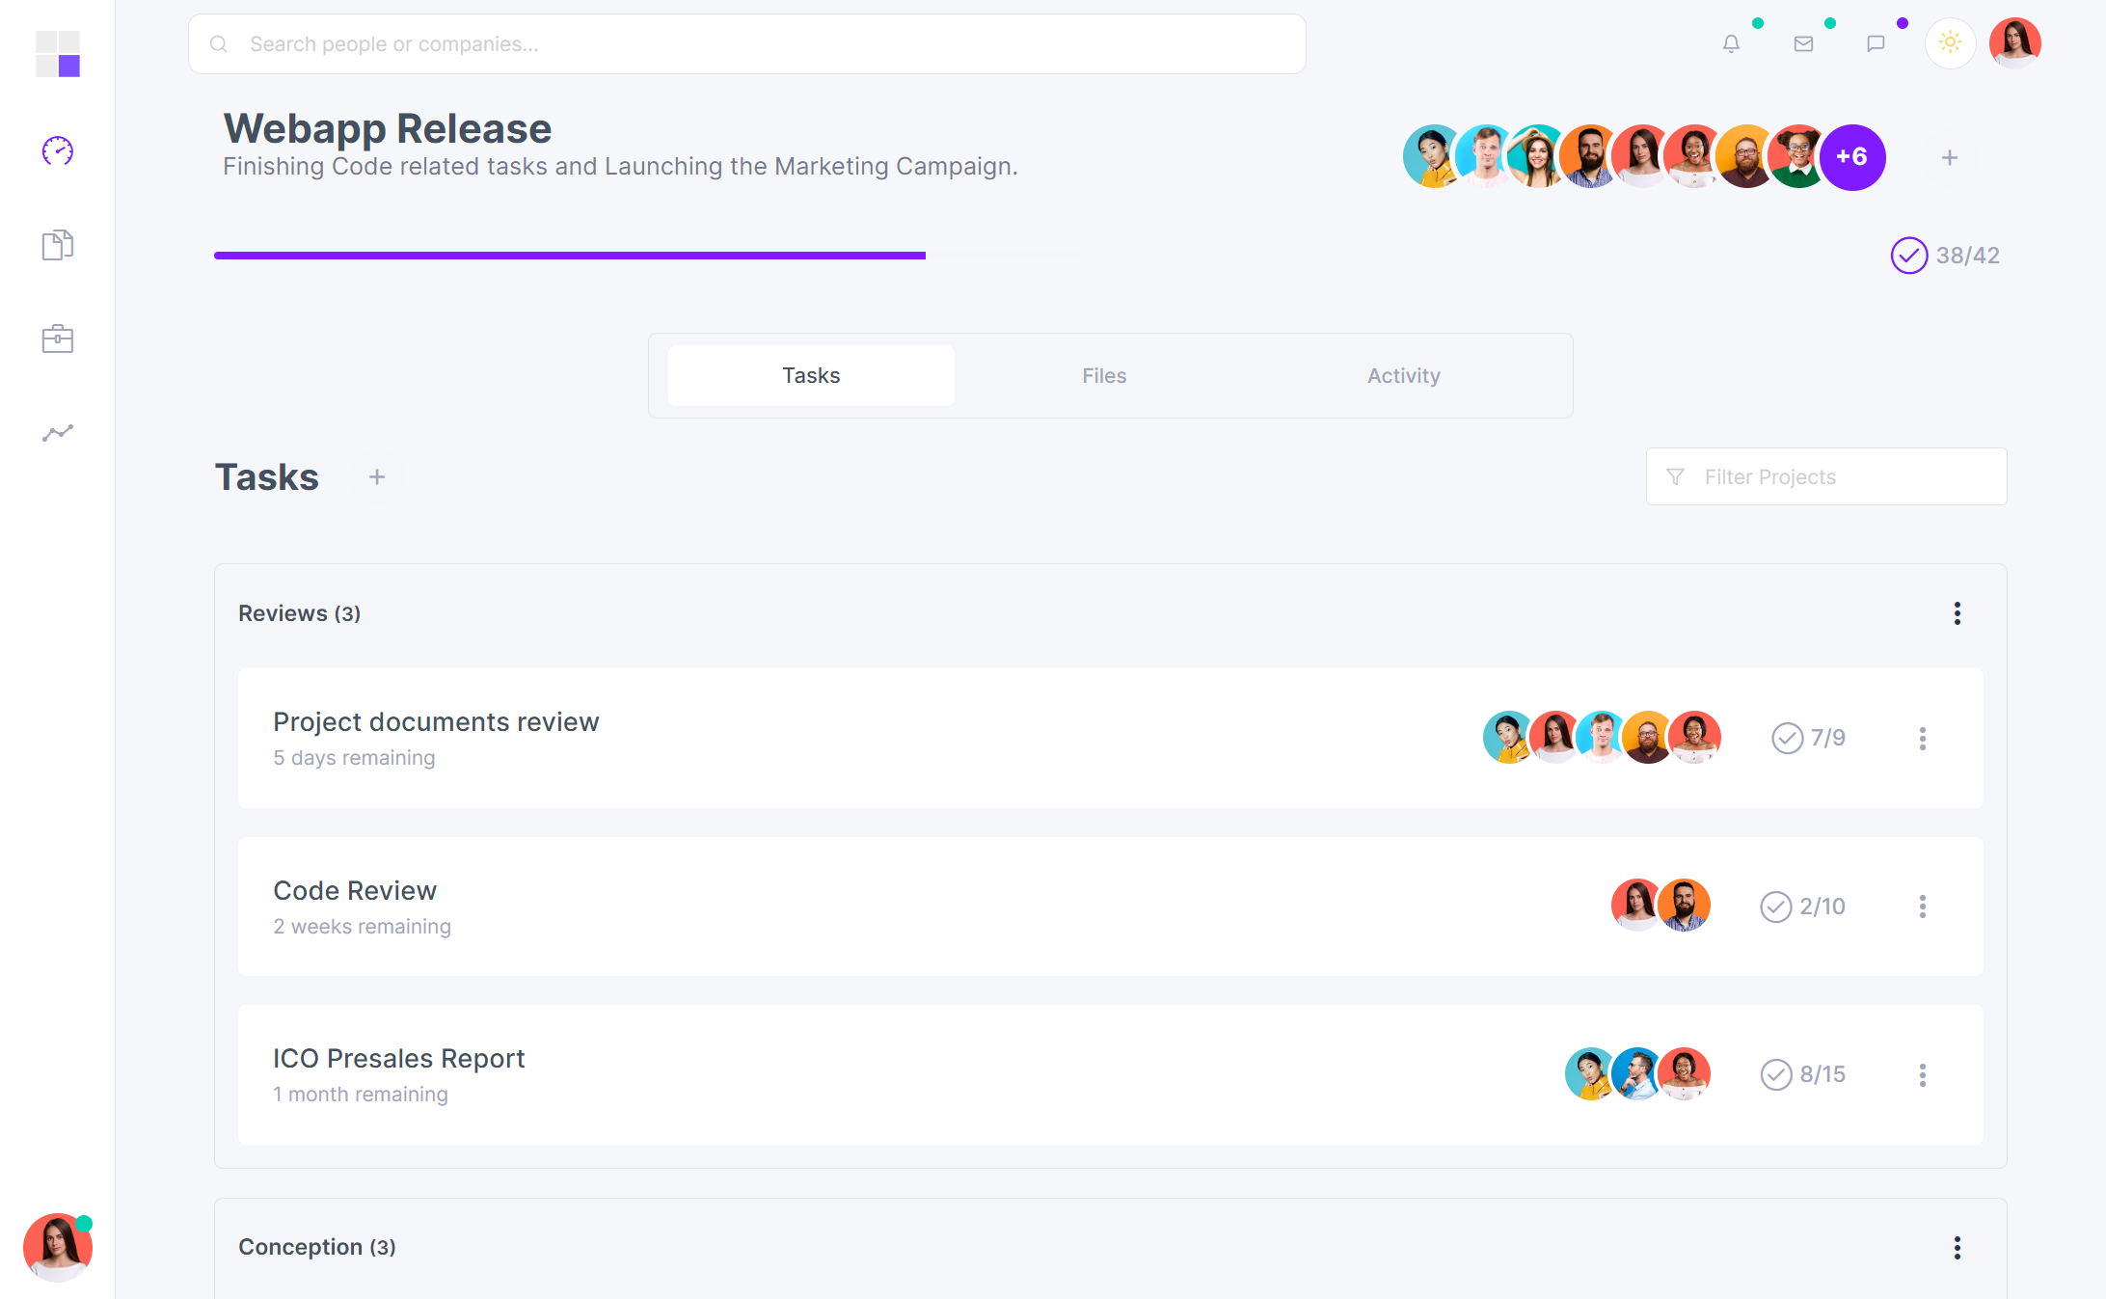This screenshot has height=1299, width=2106.
Task: Open the briefcase projects icon in sidebar
Action: click(x=57, y=338)
